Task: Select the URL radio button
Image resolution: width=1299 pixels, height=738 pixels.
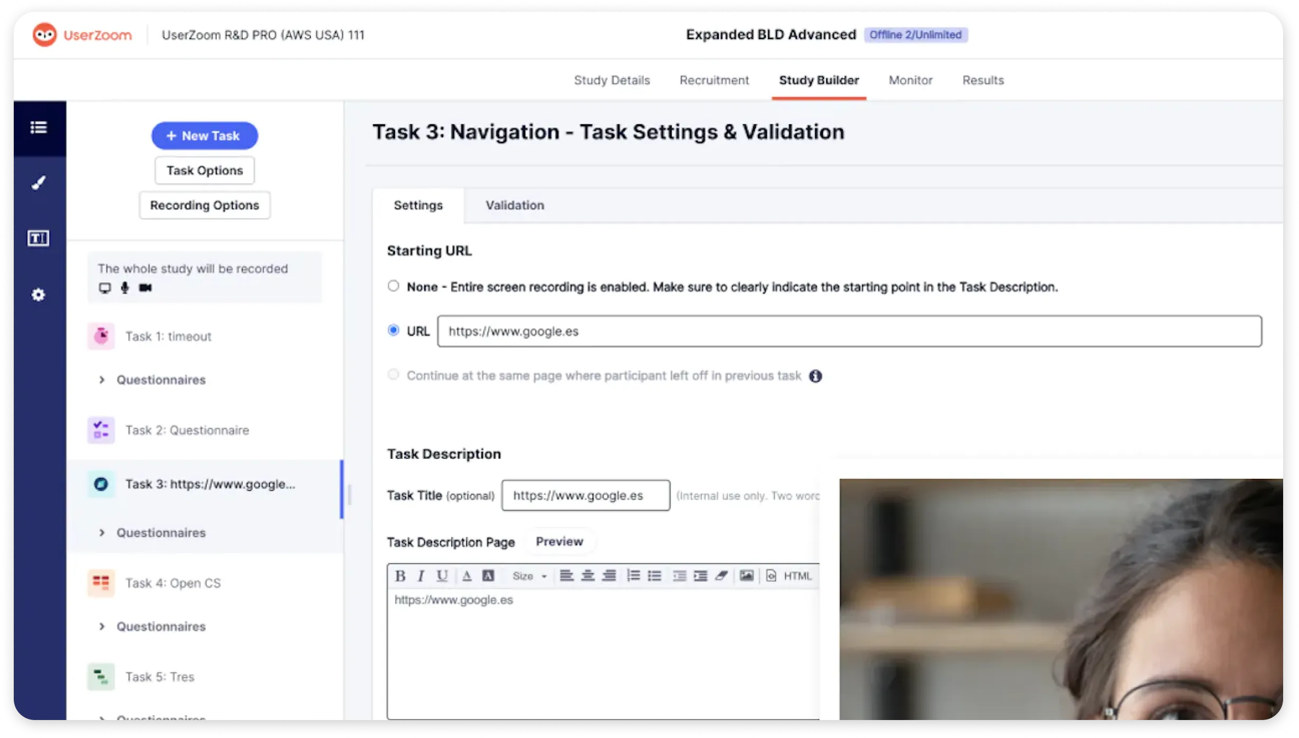Action: (x=393, y=330)
